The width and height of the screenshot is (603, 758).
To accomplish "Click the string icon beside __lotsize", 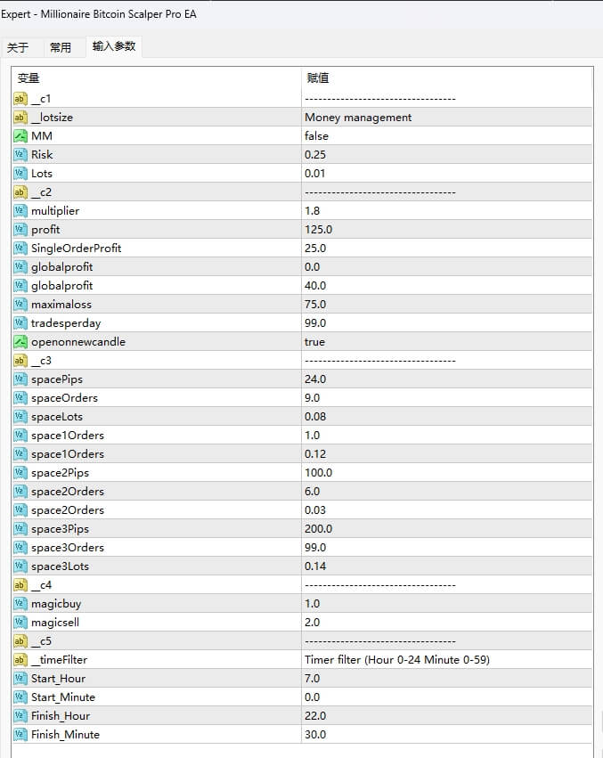I will pyautogui.click(x=20, y=118).
